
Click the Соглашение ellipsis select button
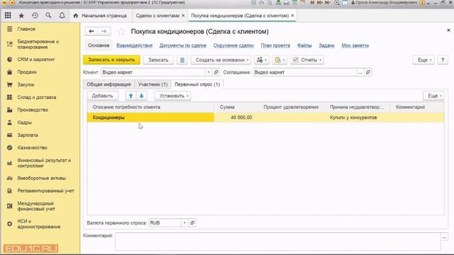[x=360, y=72]
